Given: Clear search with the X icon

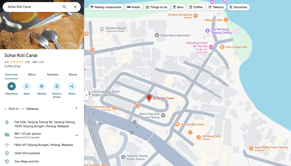Looking at the screenshot, I should 75,7.
